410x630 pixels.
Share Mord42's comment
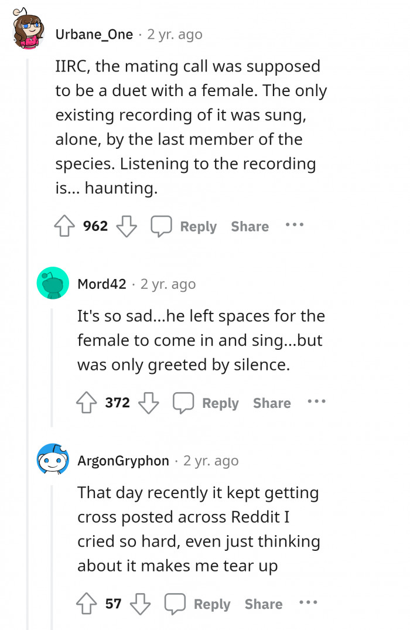(272, 403)
